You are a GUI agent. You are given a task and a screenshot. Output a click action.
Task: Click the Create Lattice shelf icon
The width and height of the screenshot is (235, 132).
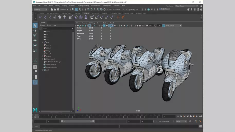coord(81,17)
